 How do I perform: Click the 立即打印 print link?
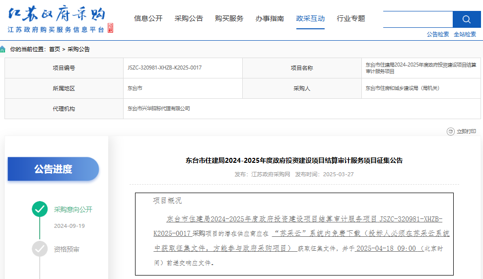(466, 132)
